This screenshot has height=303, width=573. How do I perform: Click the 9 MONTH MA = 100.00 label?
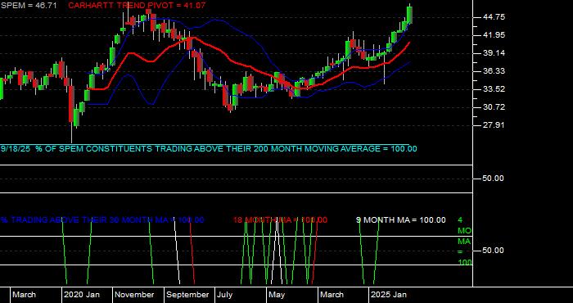(401, 220)
